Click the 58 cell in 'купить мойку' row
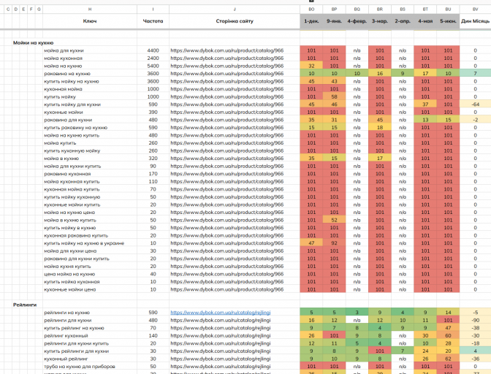This screenshot has height=374, width=491. click(334, 96)
